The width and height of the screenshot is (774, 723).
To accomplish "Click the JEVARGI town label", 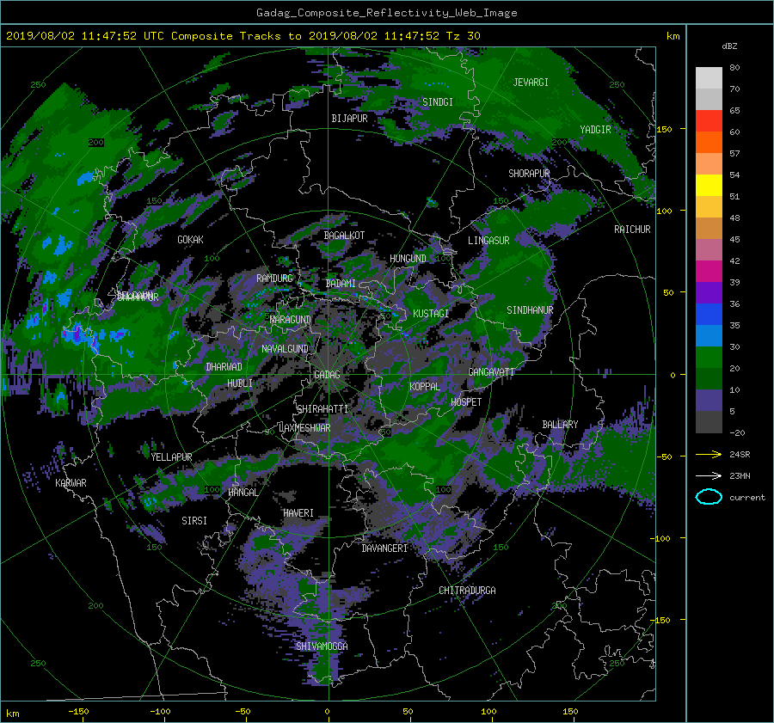I will pos(531,83).
